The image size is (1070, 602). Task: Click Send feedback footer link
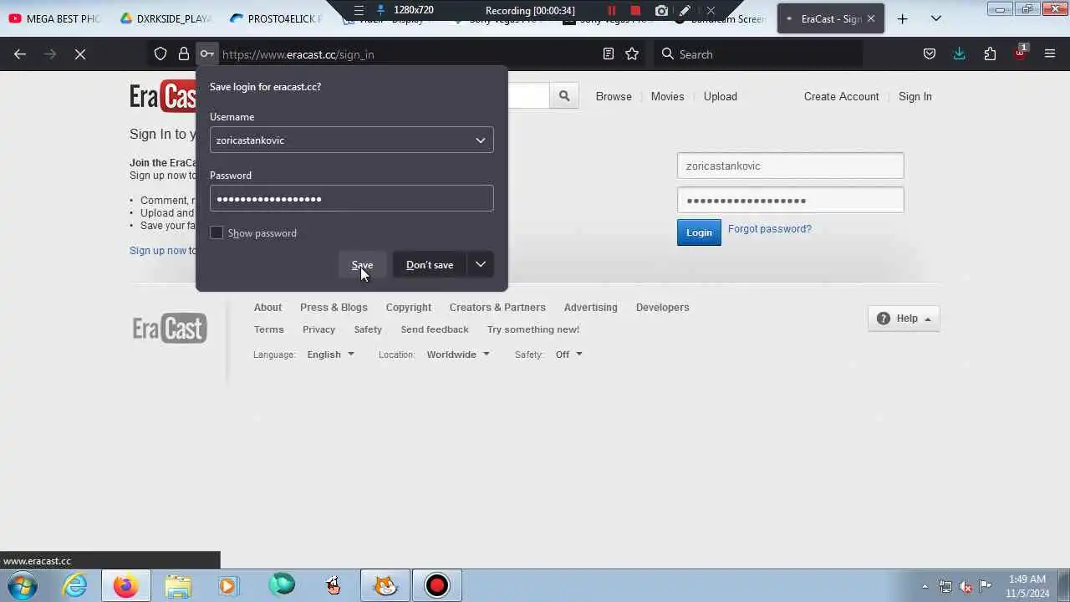point(435,329)
